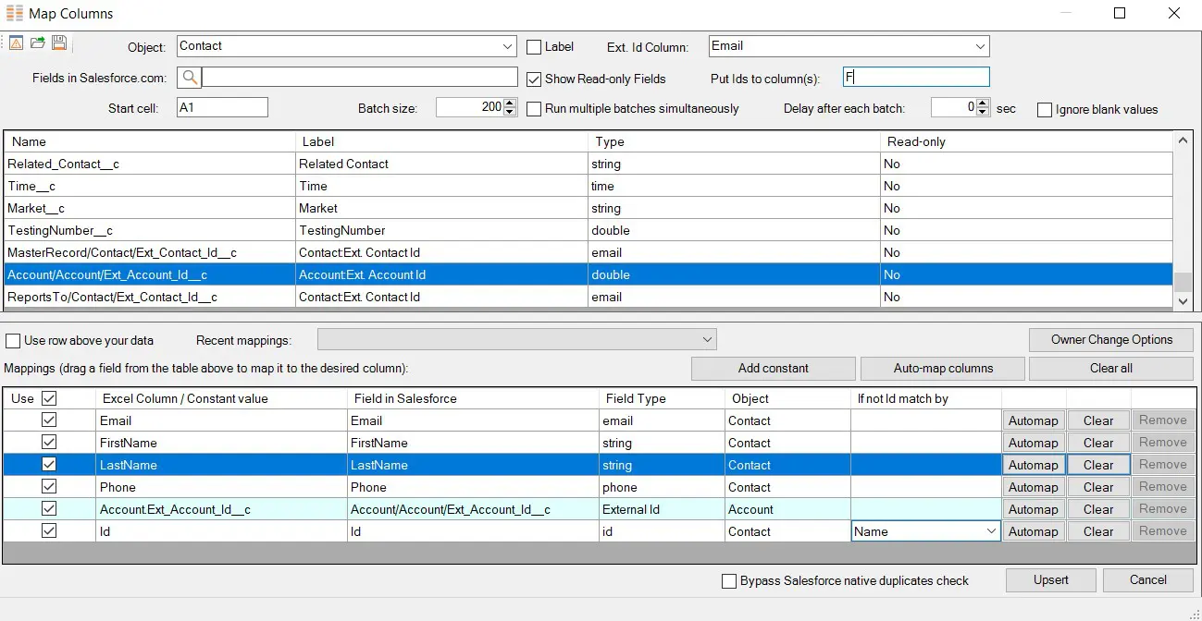Click the Start cell input field
Screen dimensions: 1202x621
click(222, 107)
